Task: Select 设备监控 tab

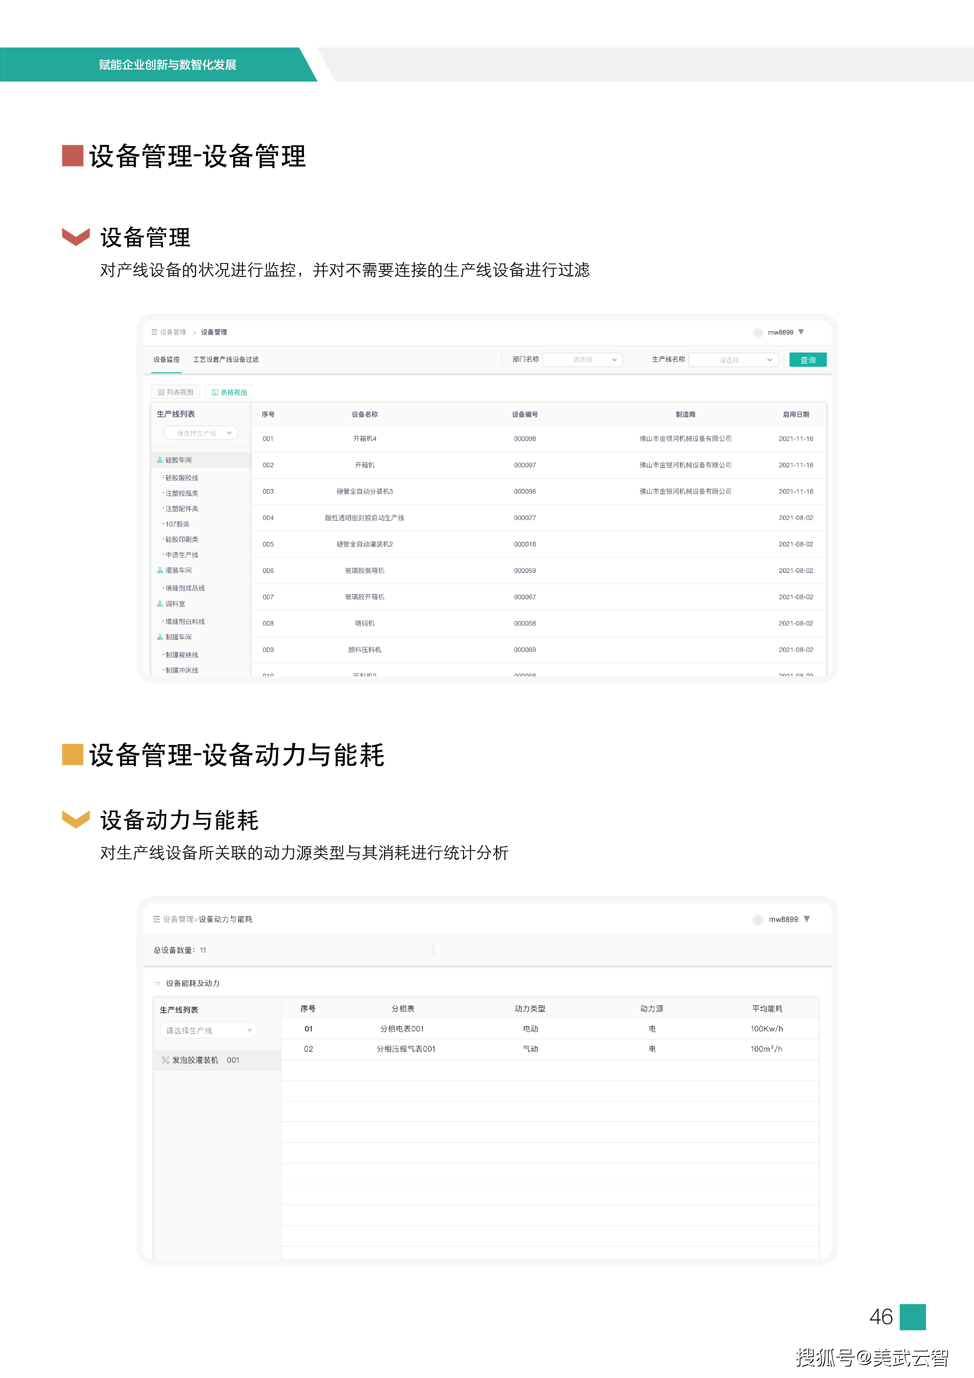Action: click(x=166, y=359)
